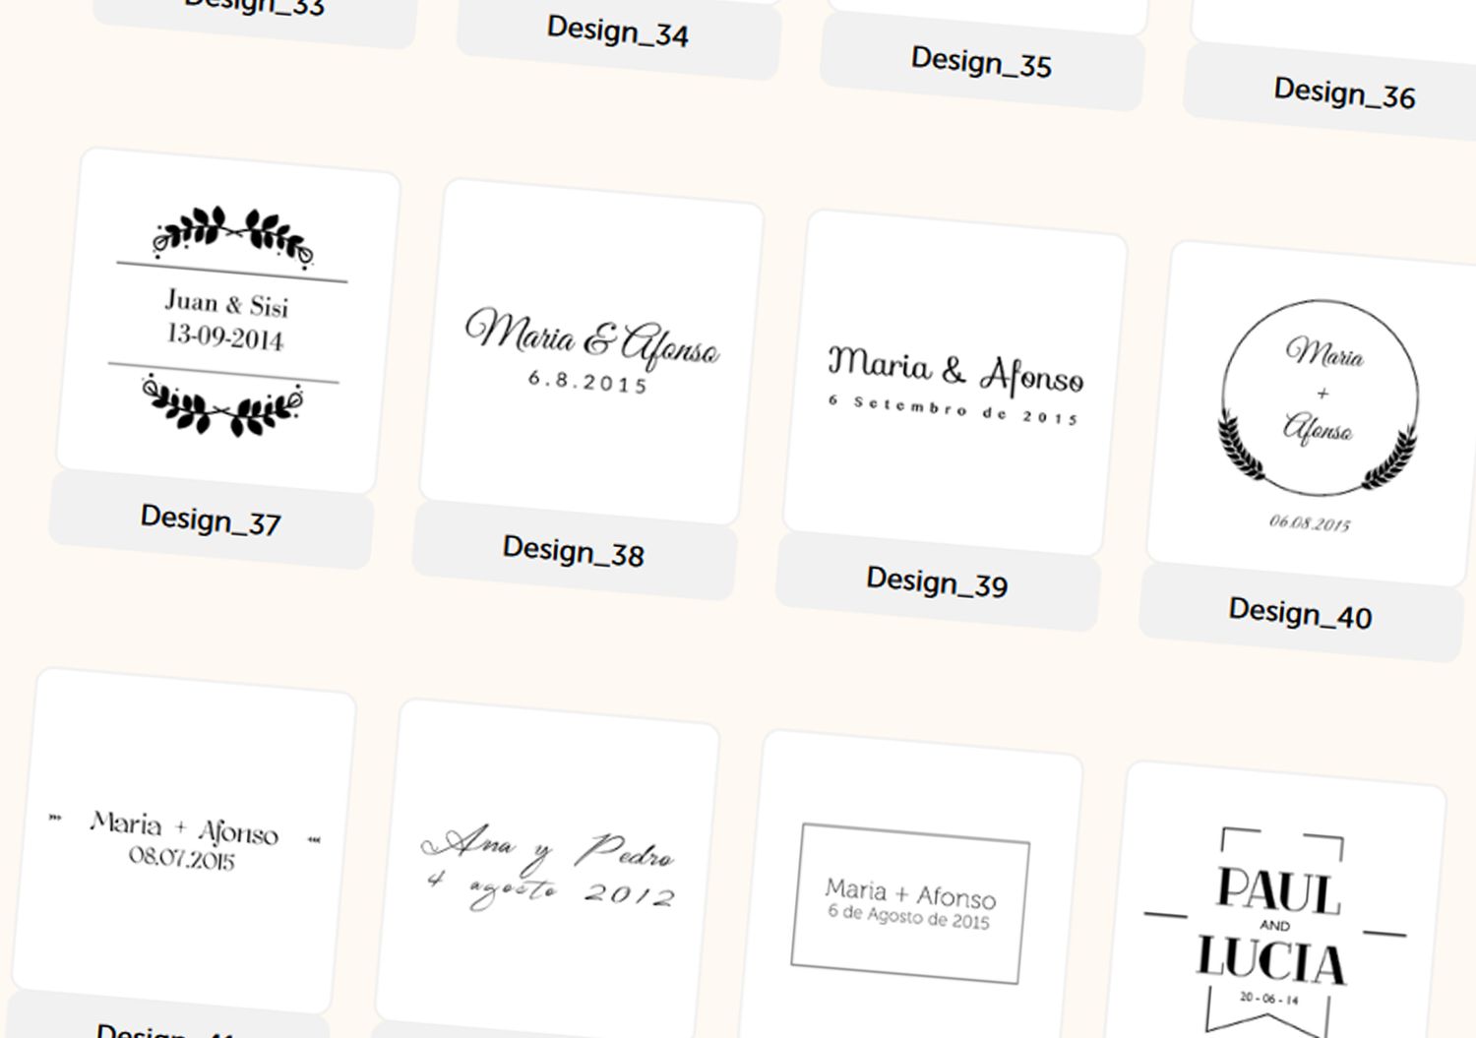Select the Design_36 label
1476x1038 pixels.
(x=1344, y=93)
